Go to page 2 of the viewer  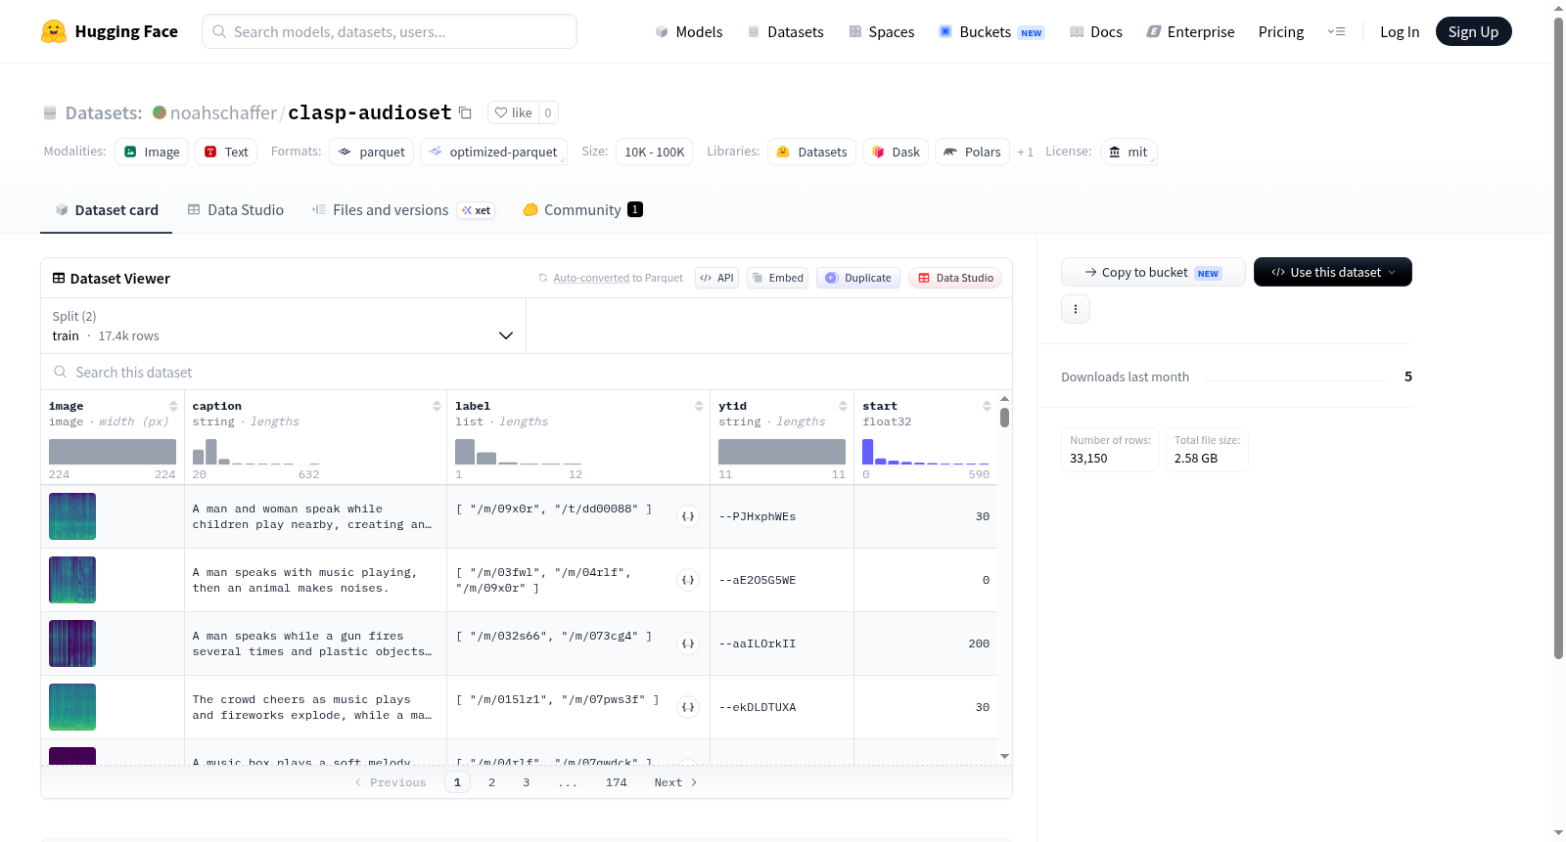491,782
